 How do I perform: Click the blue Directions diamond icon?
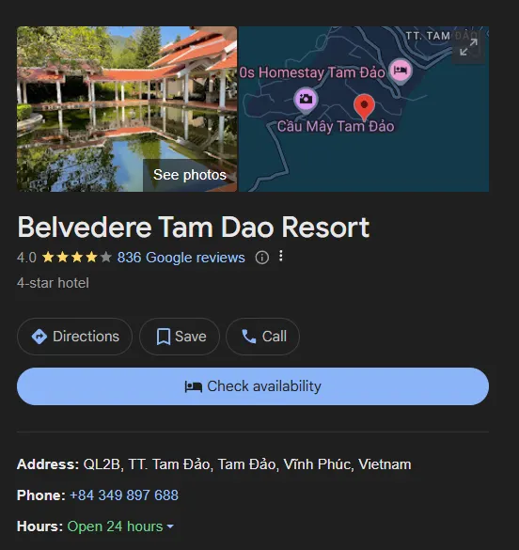[39, 337]
